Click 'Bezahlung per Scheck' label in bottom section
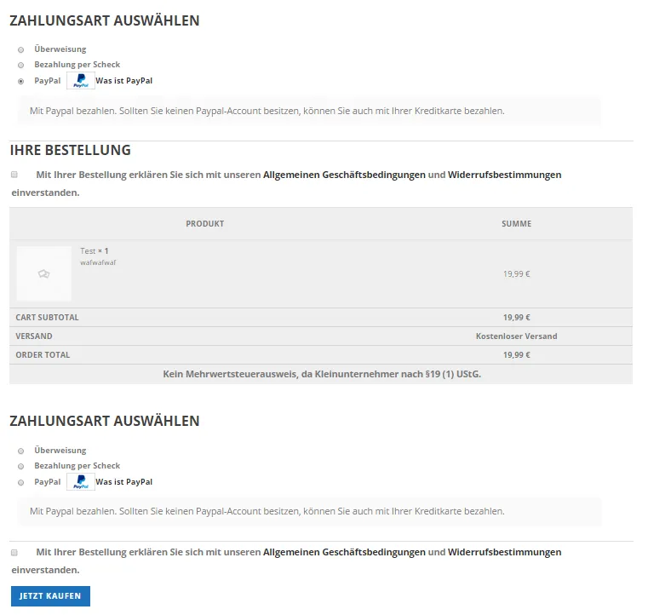648x615 pixels. point(77,466)
